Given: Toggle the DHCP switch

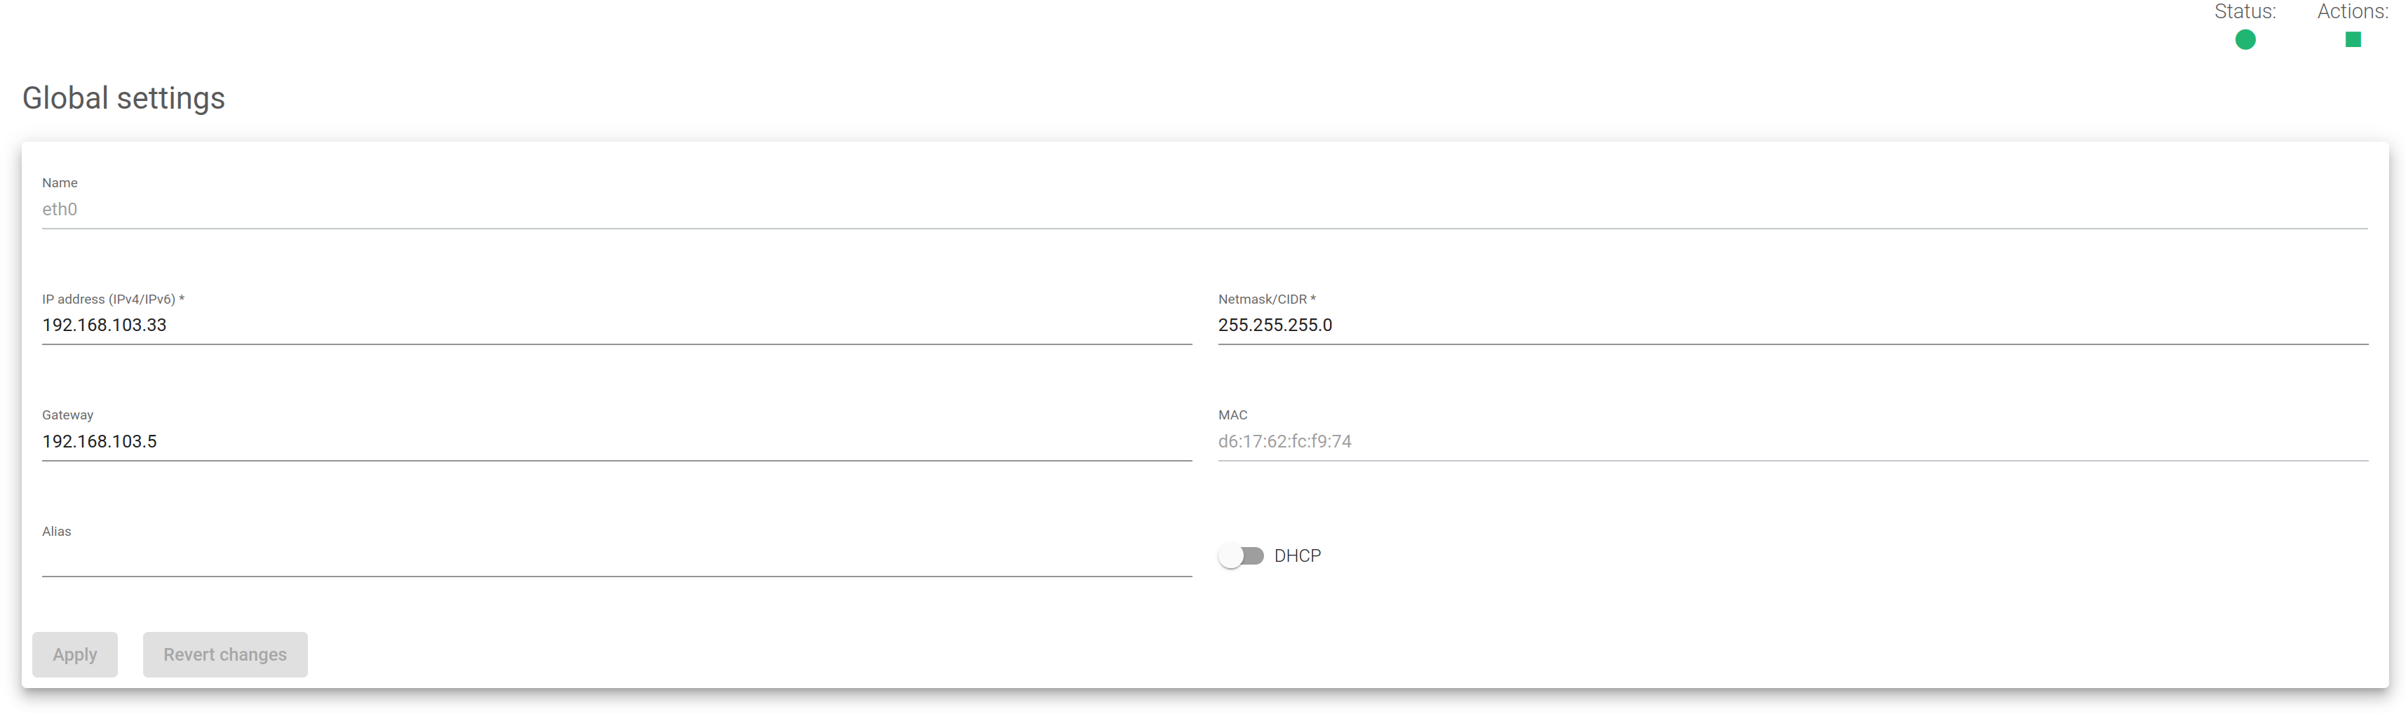Looking at the screenshot, I should pyautogui.click(x=1240, y=555).
